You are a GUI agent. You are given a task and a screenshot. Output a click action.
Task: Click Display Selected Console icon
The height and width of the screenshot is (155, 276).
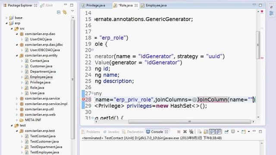click(x=233, y=131)
